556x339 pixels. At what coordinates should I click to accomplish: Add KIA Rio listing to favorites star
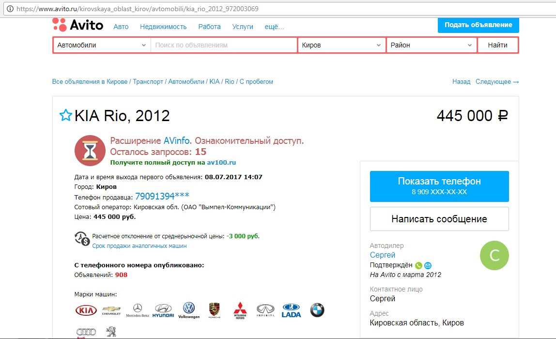tap(65, 115)
